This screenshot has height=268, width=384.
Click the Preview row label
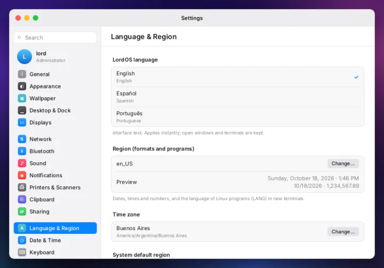pyautogui.click(x=126, y=182)
